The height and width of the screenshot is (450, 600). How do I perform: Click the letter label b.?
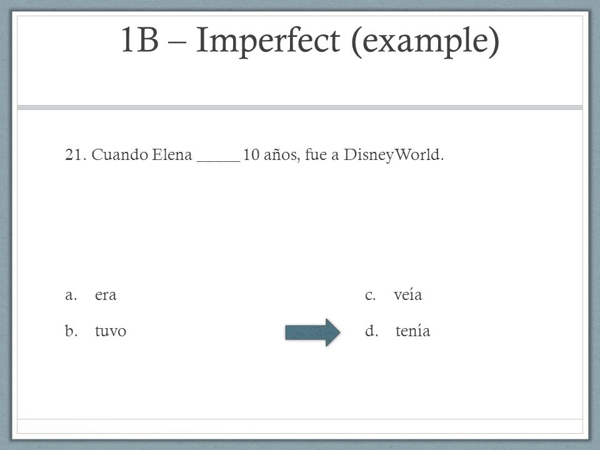71,331
